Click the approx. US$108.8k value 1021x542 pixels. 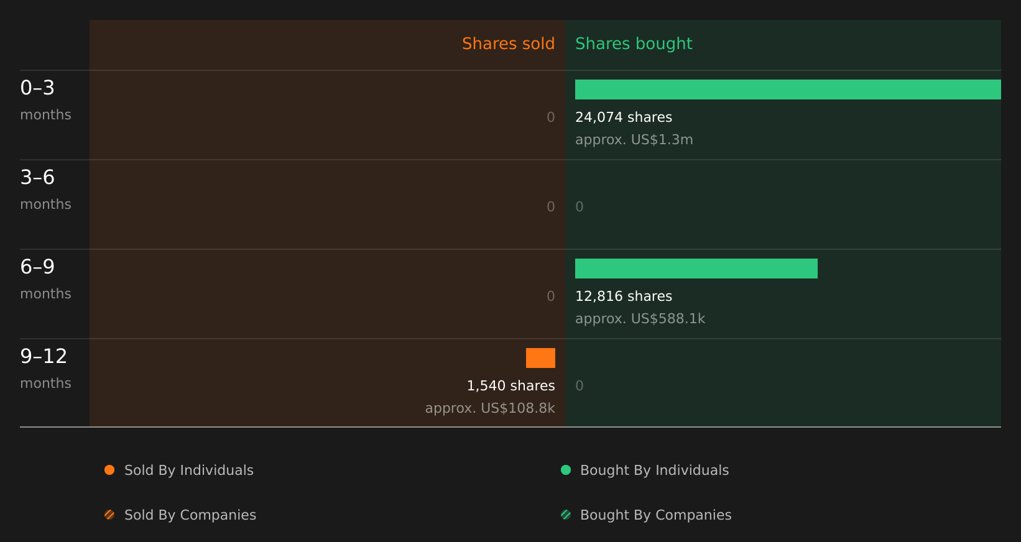click(x=490, y=408)
